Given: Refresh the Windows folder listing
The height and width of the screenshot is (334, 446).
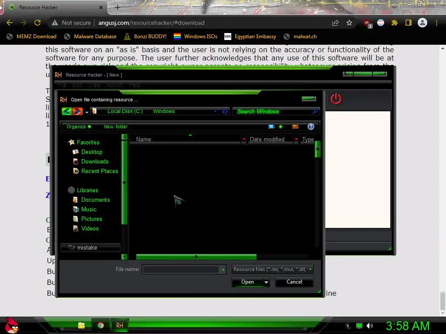Looking at the screenshot, I should 225,111.
